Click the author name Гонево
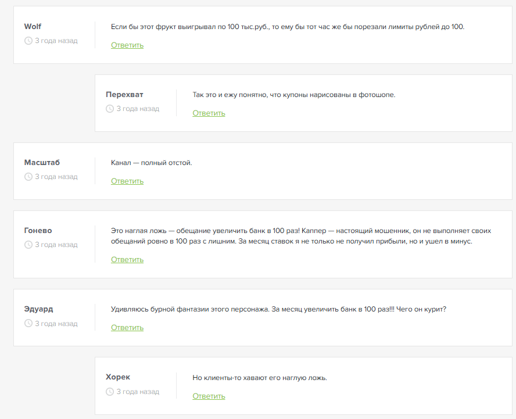Screen dimensions: 516x419 [38, 231]
